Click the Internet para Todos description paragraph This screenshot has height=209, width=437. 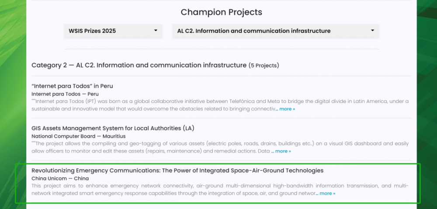(220, 105)
